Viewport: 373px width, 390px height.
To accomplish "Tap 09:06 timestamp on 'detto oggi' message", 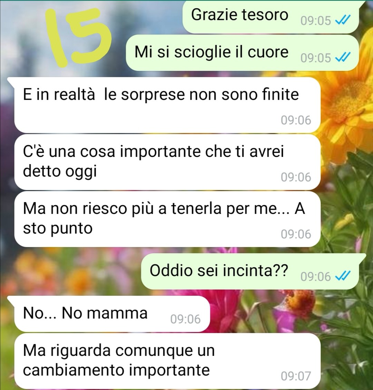I will tap(296, 177).
